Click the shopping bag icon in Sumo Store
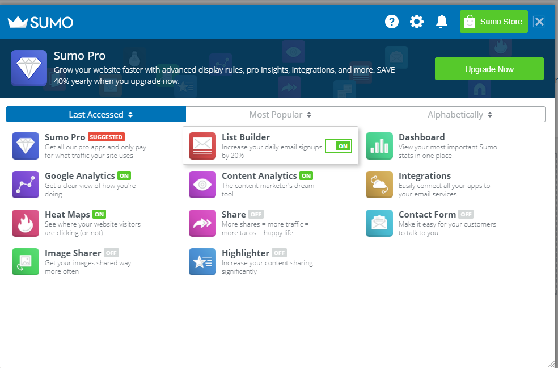558x368 pixels. tap(470, 22)
